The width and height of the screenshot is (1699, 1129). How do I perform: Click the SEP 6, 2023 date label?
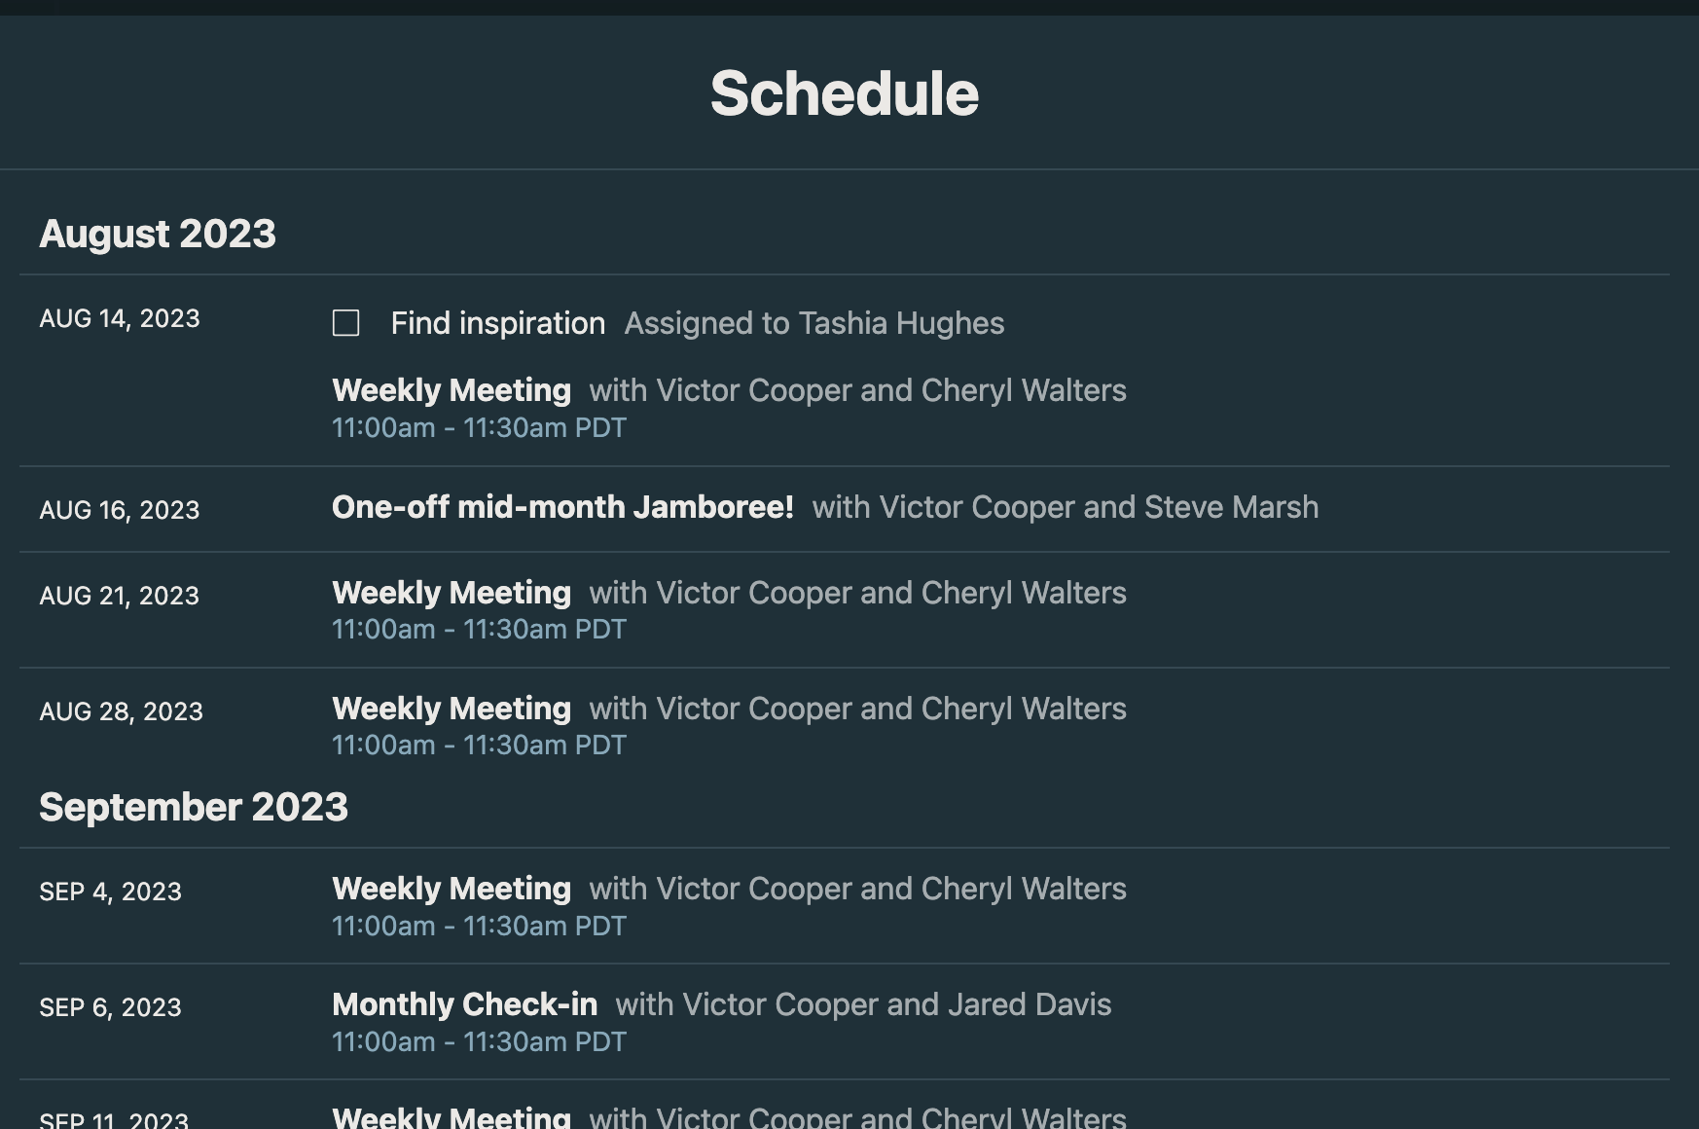[x=111, y=1007]
